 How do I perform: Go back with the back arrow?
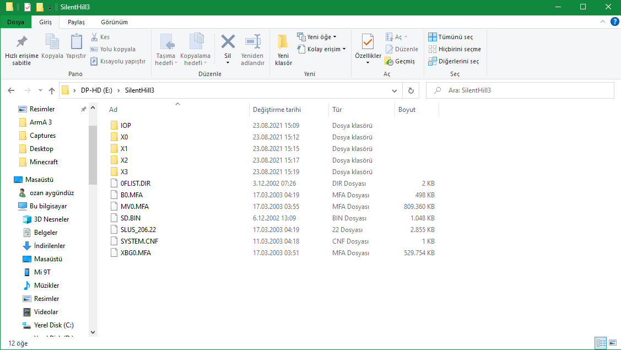11,90
